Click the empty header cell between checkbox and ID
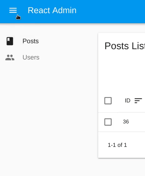 [x=118, y=101]
